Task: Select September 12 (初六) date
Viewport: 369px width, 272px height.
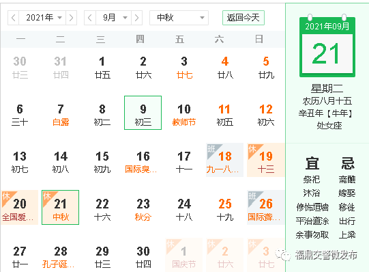Action: pos(266,115)
